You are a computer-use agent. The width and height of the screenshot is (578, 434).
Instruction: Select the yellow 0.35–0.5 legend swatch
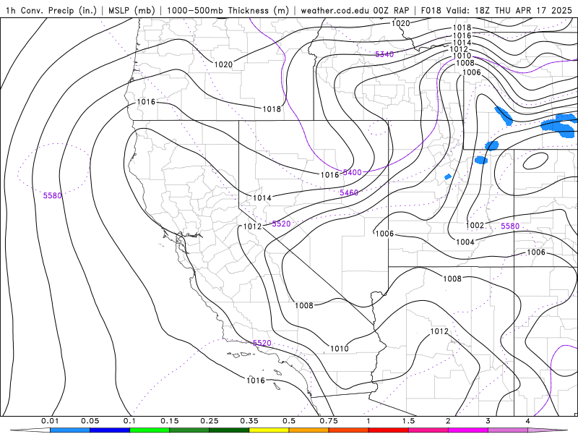(x=269, y=430)
